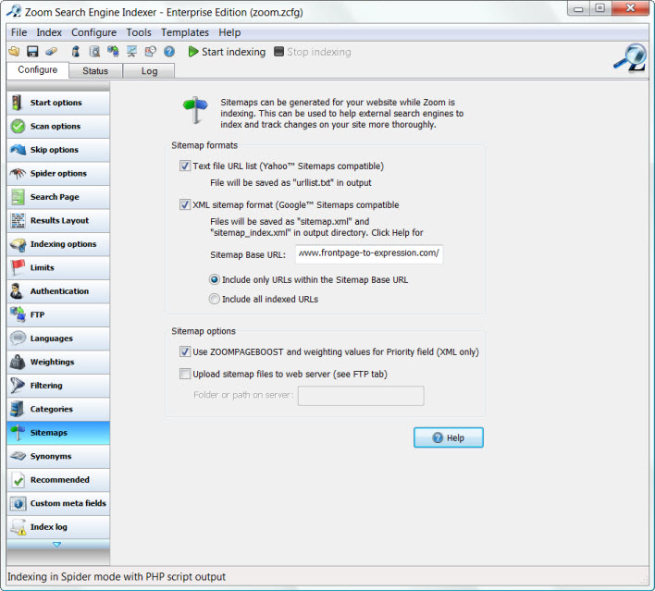Expand sidebar list with down arrow
The width and height of the screenshot is (655, 591).
coord(57,544)
